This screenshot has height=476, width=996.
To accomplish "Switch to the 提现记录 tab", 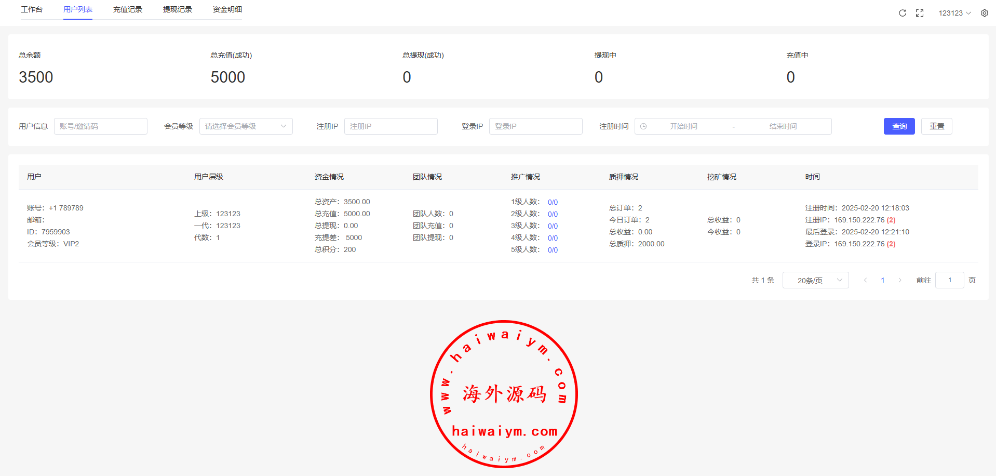I will [178, 9].
